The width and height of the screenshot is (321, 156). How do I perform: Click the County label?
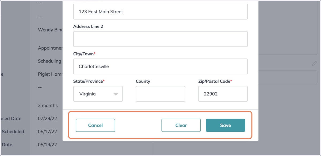click(143, 81)
